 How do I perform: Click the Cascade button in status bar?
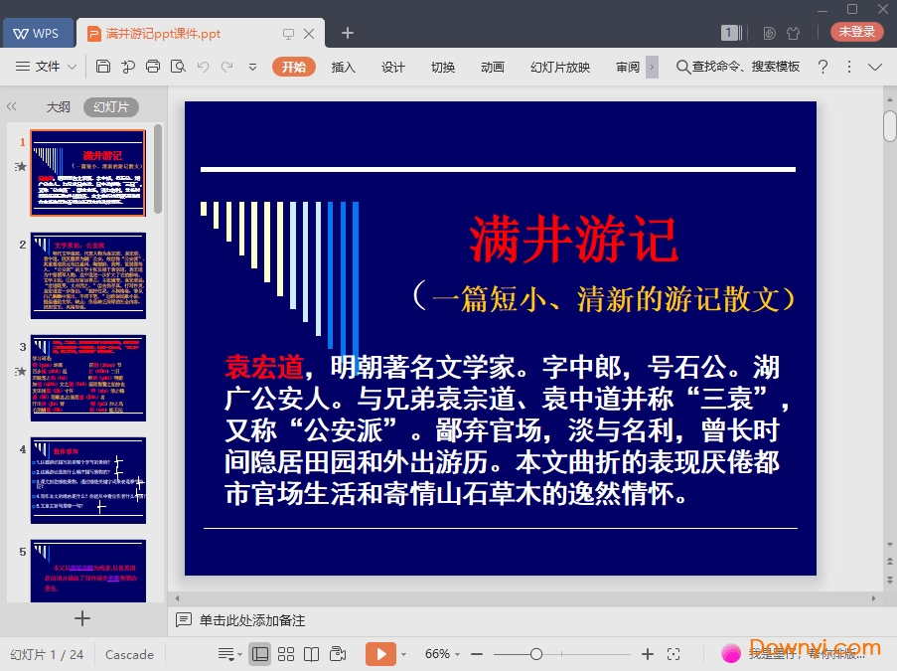[x=129, y=654]
